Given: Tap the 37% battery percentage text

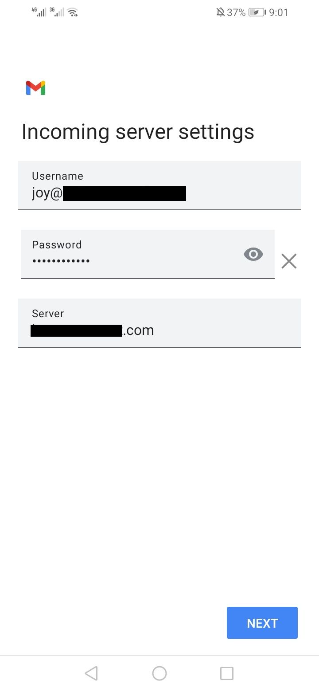Looking at the screenshot, I should 236,12.
